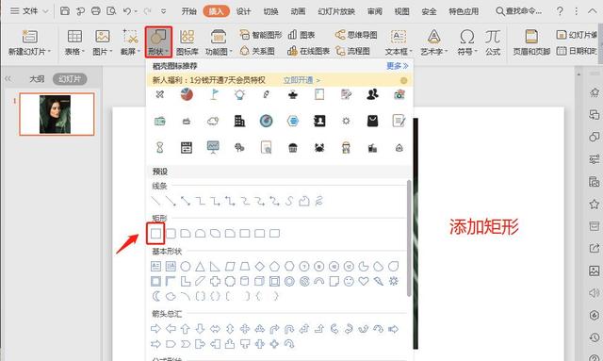This screenshot has height=361, width=603.
Task: Expand the 文本框 text box dropdown
Action: click(399, 42)
